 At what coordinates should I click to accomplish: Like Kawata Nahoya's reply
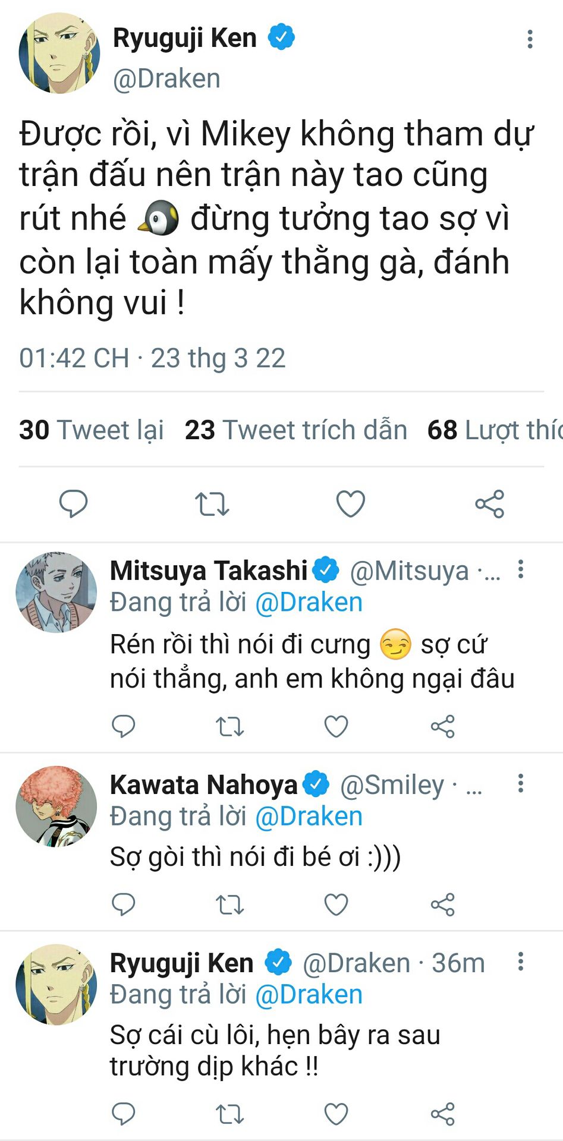(x=336, y=904)
